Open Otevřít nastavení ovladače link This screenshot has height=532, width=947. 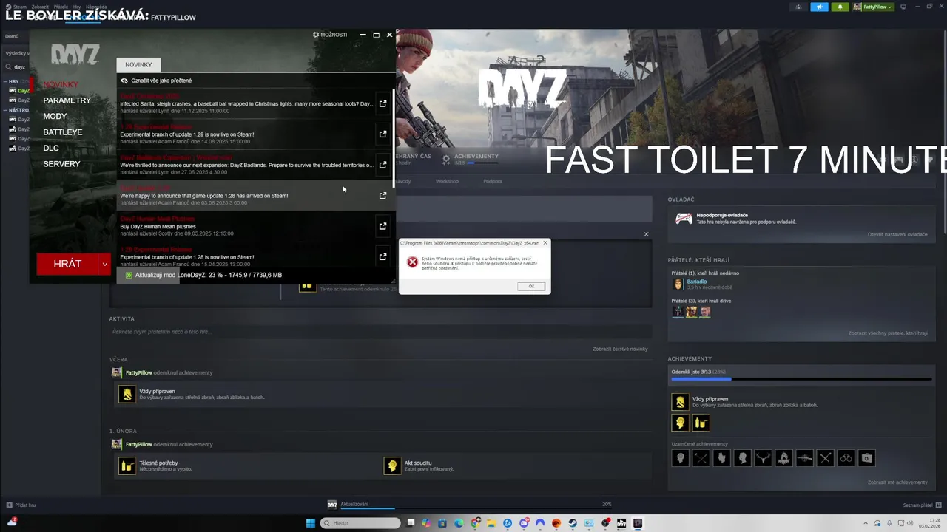pos(897,234)
